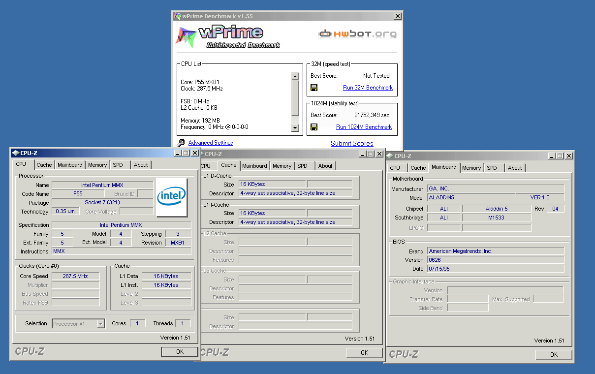Open Memory tab in left CPU-Z window
595x374 pixels.
[x=97, y=165]
